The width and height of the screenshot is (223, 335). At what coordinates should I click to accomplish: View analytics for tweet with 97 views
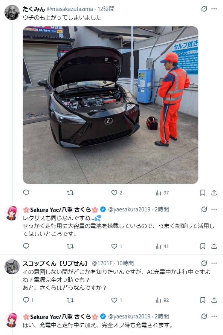click(162, 193)
